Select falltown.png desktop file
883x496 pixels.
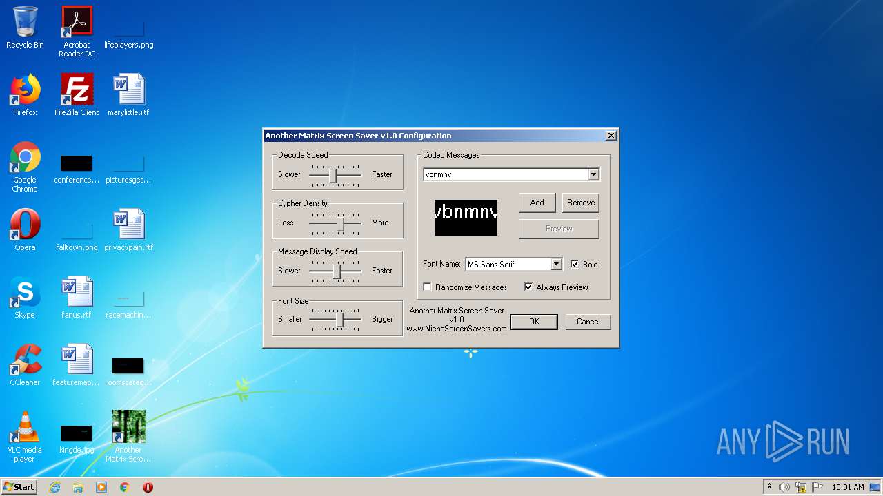click(x=77, y=236)
